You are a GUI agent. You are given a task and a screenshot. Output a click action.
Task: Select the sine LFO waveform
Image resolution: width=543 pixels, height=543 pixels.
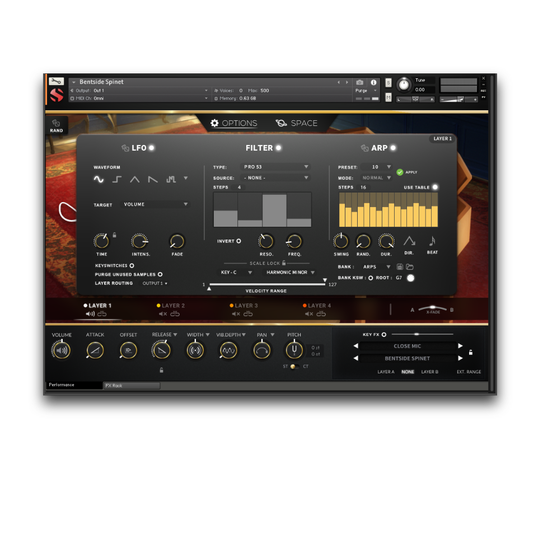click(99, 179)
